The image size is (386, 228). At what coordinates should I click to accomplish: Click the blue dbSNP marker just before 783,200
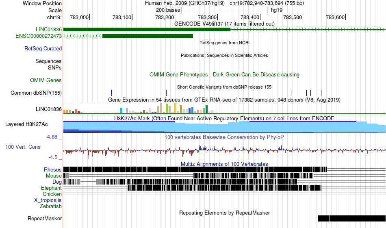167,93
